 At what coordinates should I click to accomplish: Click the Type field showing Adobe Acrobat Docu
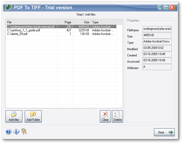157,42
